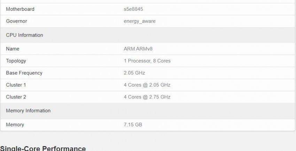Click the Memory Information section header
This screenshot has width=296, height=151.
point(28,111)
